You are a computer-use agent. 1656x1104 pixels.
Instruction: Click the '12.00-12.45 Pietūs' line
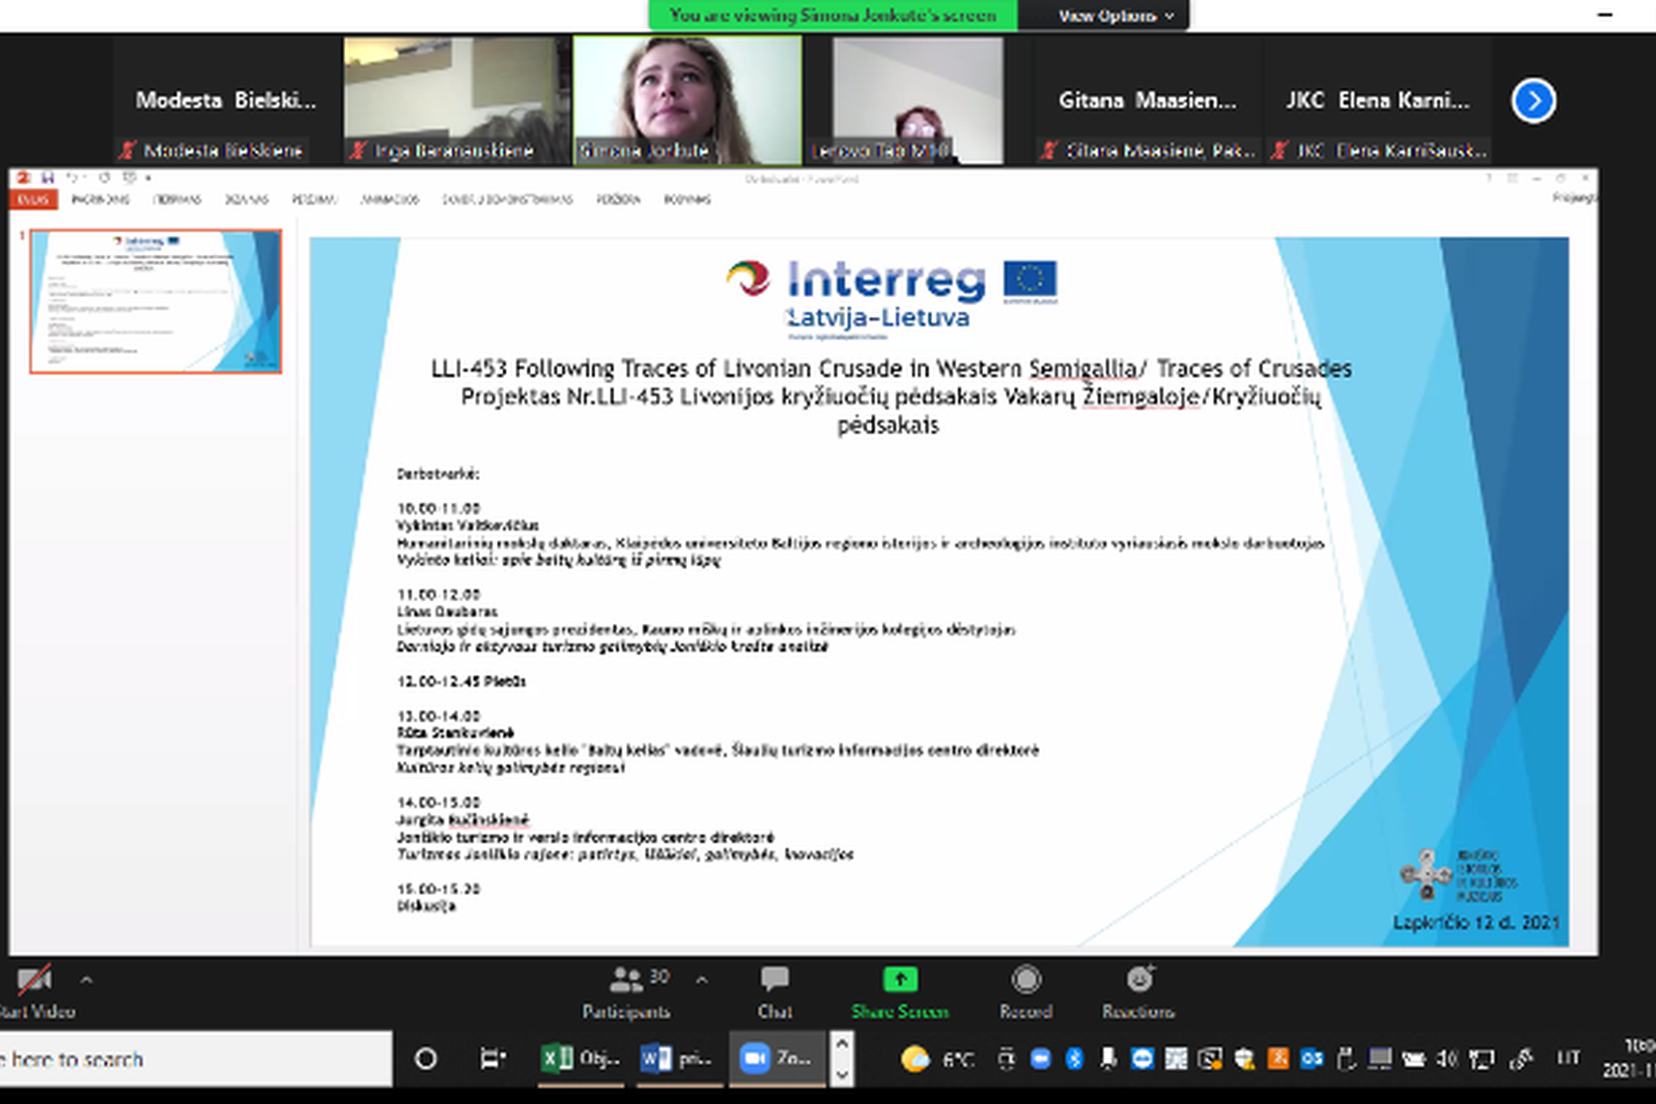tap(461, 681)
